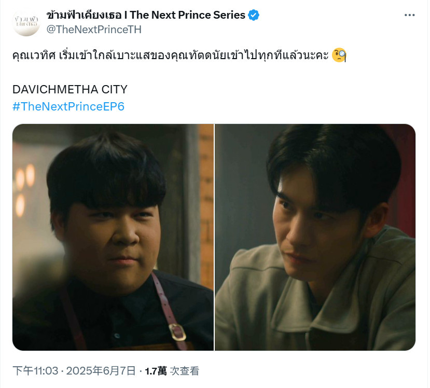Open the @TheNextPrinceTH handle
Image resolution: width=430 pixels, height=388 pixels.
click(x=94, y=30)
